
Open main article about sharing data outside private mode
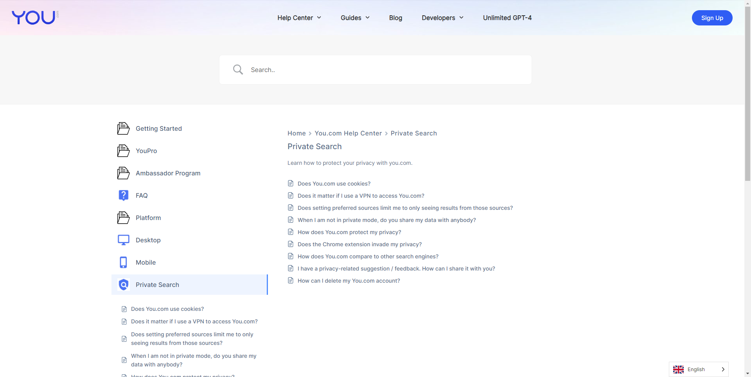pos(387,220)
